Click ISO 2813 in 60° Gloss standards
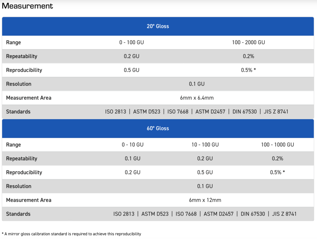 tap(124, 214)
